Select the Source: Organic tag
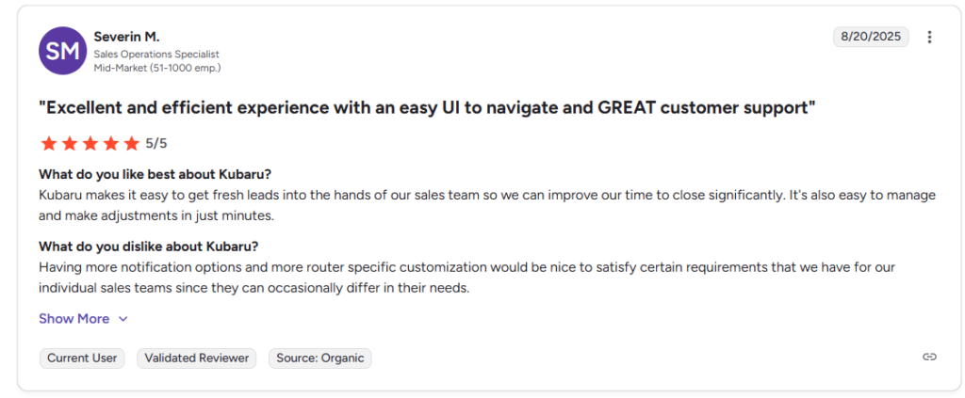This screenshot has width=965, height=398. (320, 358)
